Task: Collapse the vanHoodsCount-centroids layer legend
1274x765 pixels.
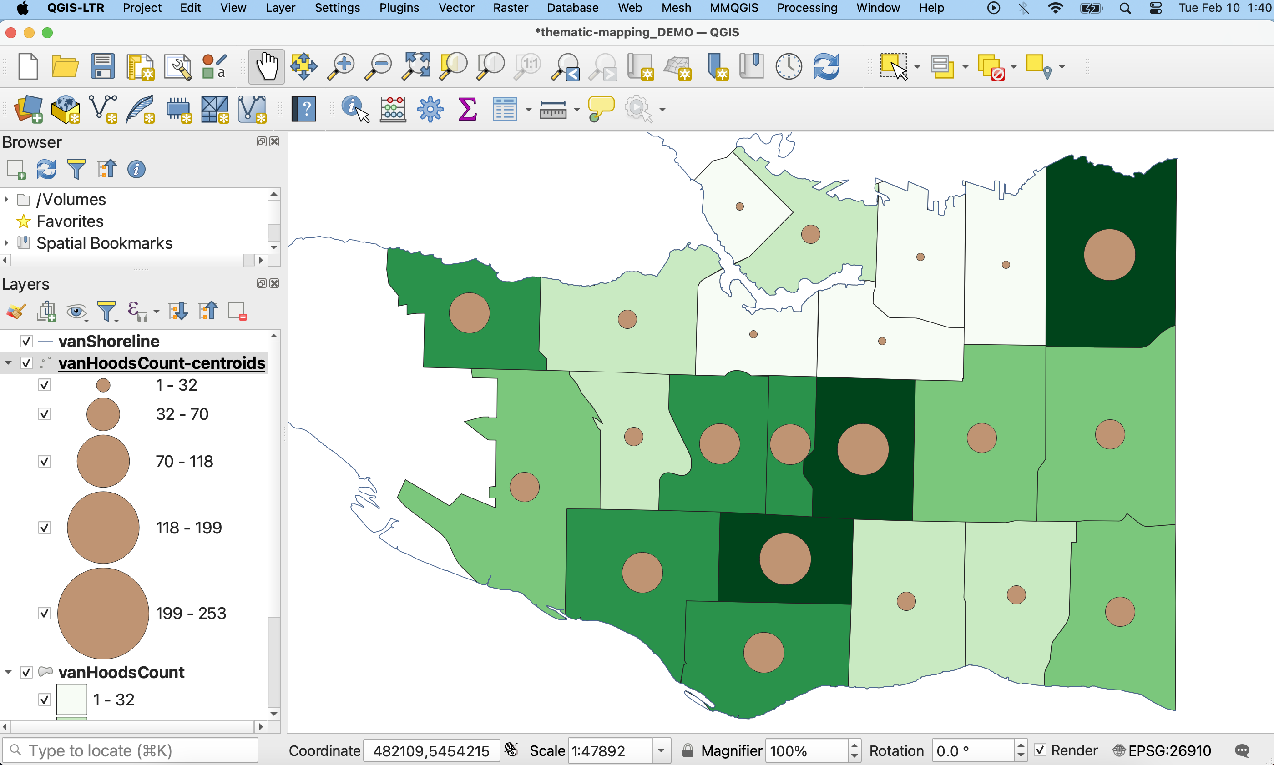Action: pos(8,363)
